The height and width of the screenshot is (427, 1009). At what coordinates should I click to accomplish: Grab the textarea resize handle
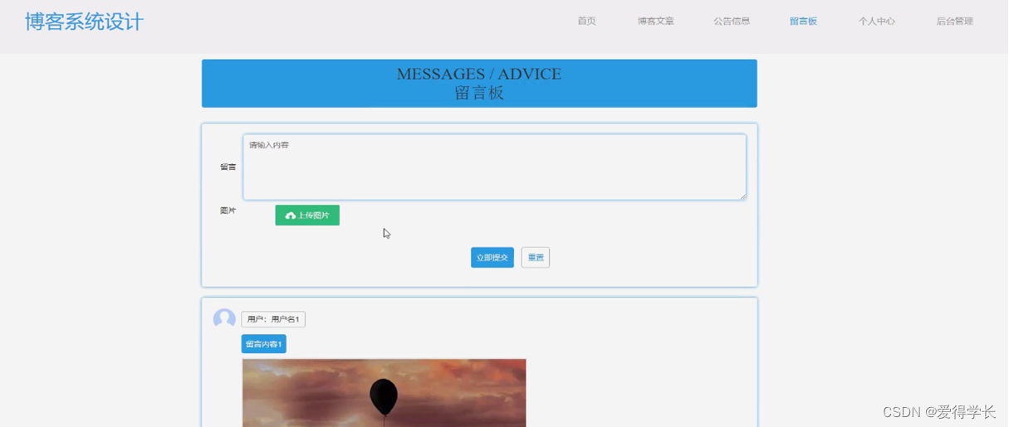click(742, 196)
